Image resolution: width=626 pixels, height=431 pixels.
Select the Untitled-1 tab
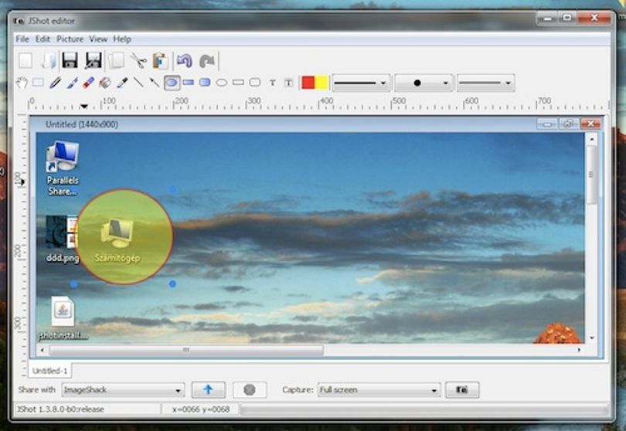coord(50,371)
